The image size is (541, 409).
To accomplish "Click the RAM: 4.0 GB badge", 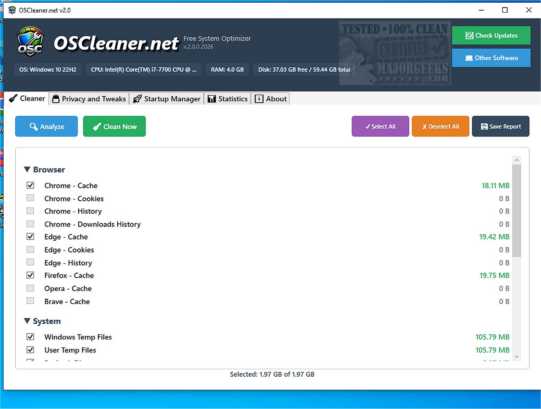I will tap(227, 70).
